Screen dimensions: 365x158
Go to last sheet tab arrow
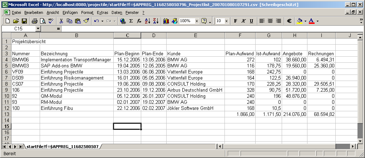20,147
